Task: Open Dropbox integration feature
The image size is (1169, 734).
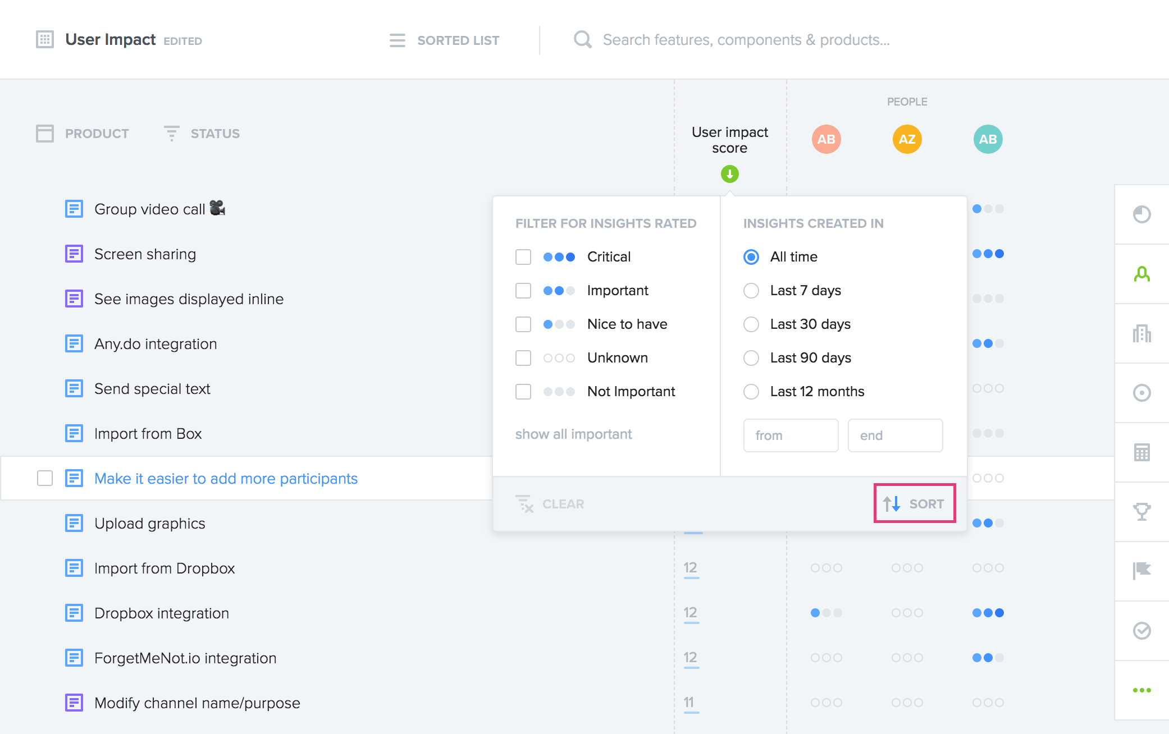Action: (162, 613)
